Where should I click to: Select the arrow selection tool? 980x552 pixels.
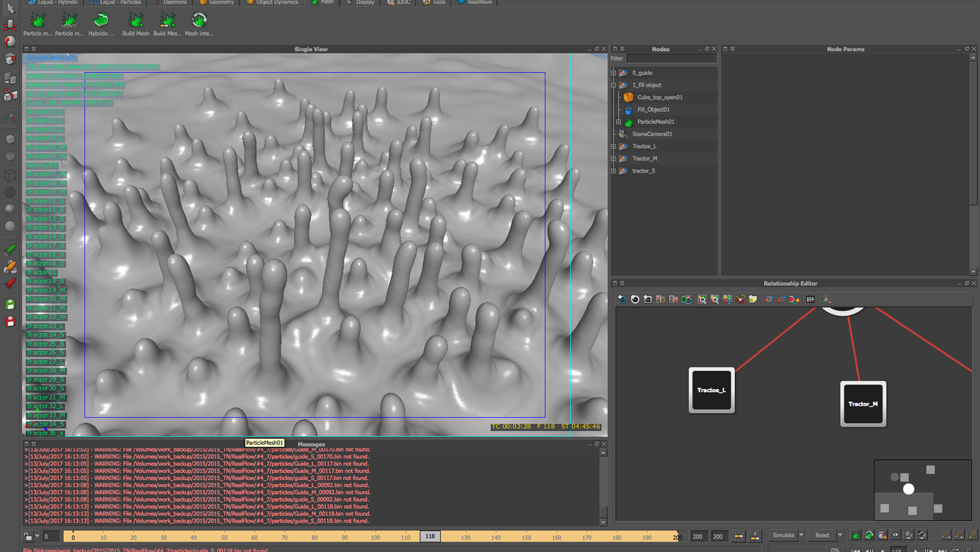(10, 8)
